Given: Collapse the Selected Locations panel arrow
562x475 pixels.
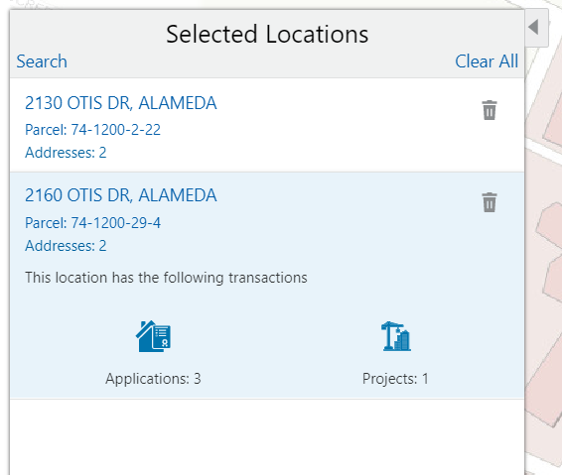Looking at the screenshot, I should point(536,28).
